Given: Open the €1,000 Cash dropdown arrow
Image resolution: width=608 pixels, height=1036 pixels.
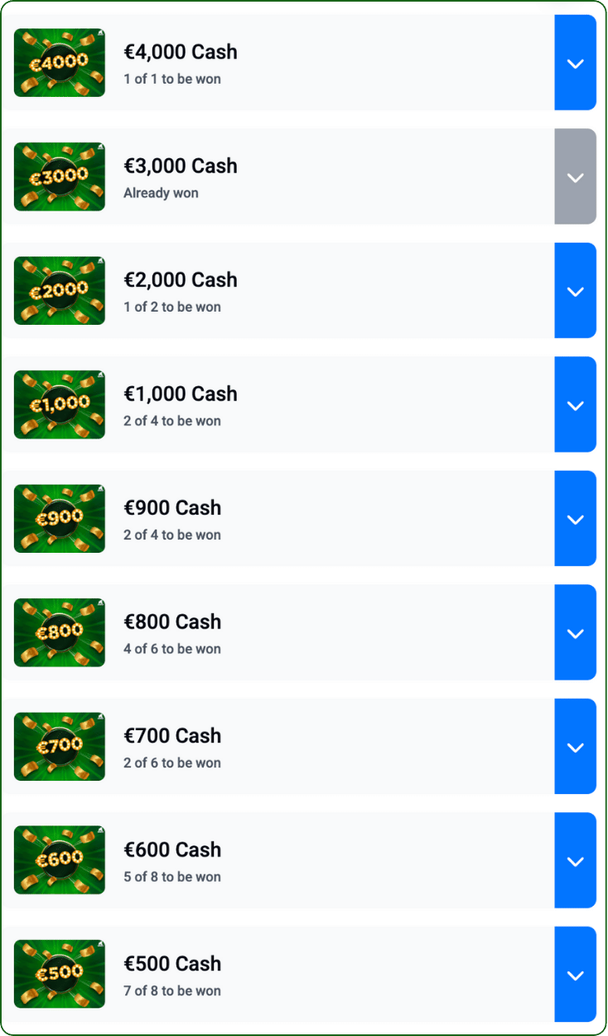Looking at the screenshot, I should 575,404.
